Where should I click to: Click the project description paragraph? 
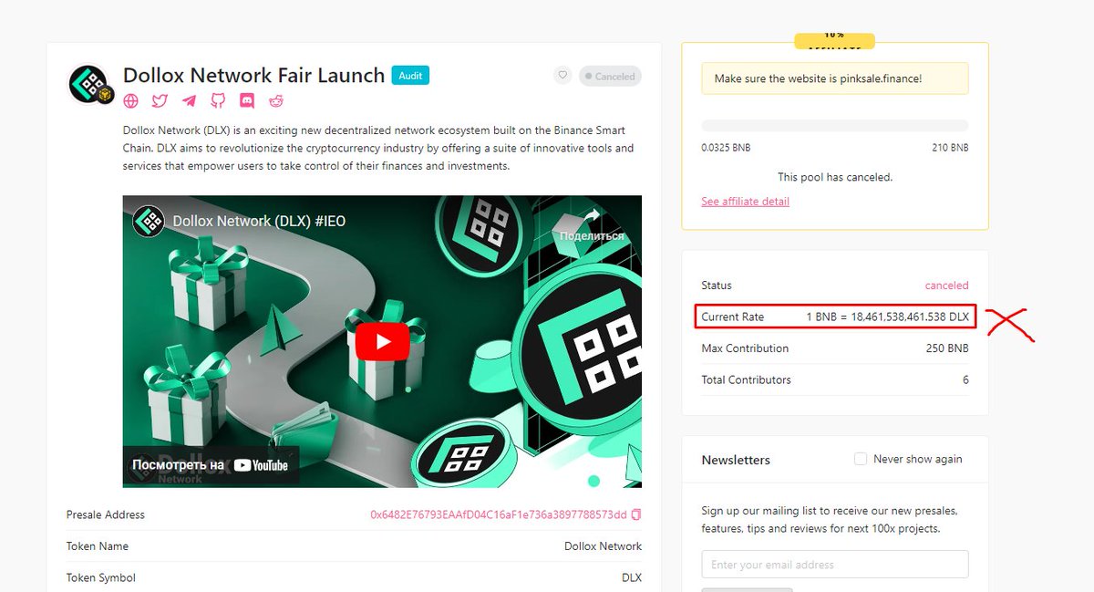(378, 149)
